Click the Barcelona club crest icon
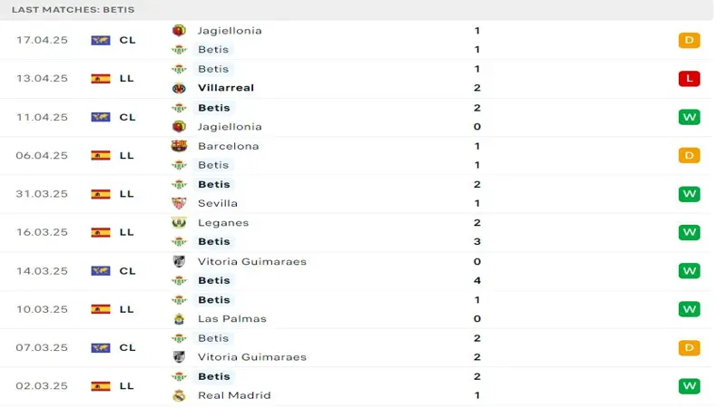The image size is (726, 408). point(179,146)
